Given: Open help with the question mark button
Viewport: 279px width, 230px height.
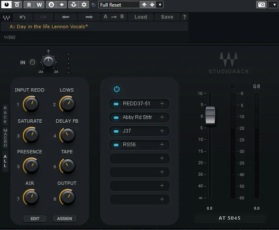Looking at the screenshot, I should click(185, 17).
